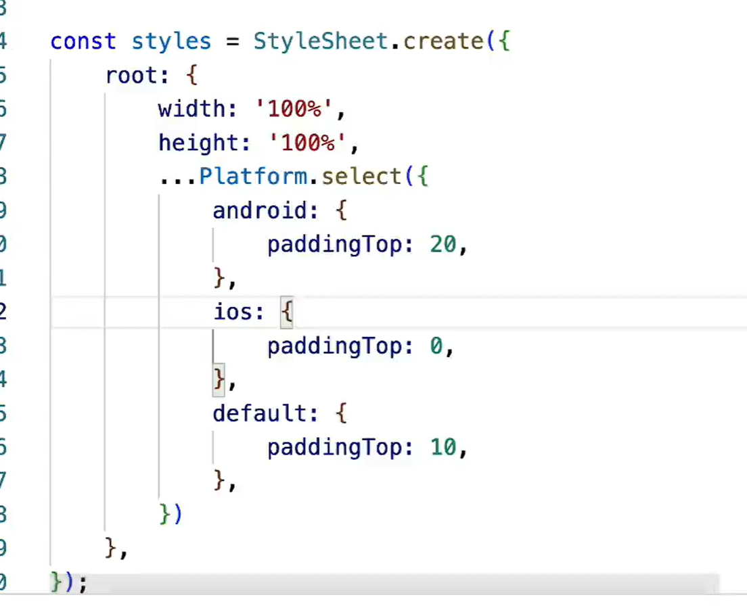Click the 'default' property key
Screen dimensions: 747x606
coord(259,413)
